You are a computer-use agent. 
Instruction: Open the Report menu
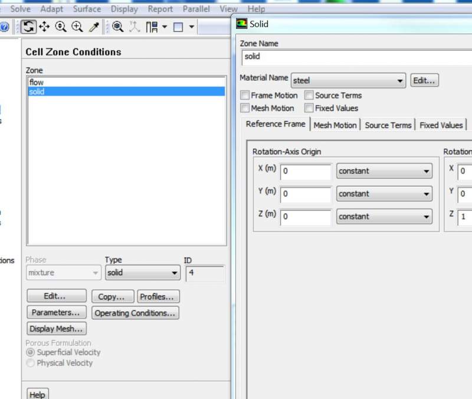click(160, 9)
